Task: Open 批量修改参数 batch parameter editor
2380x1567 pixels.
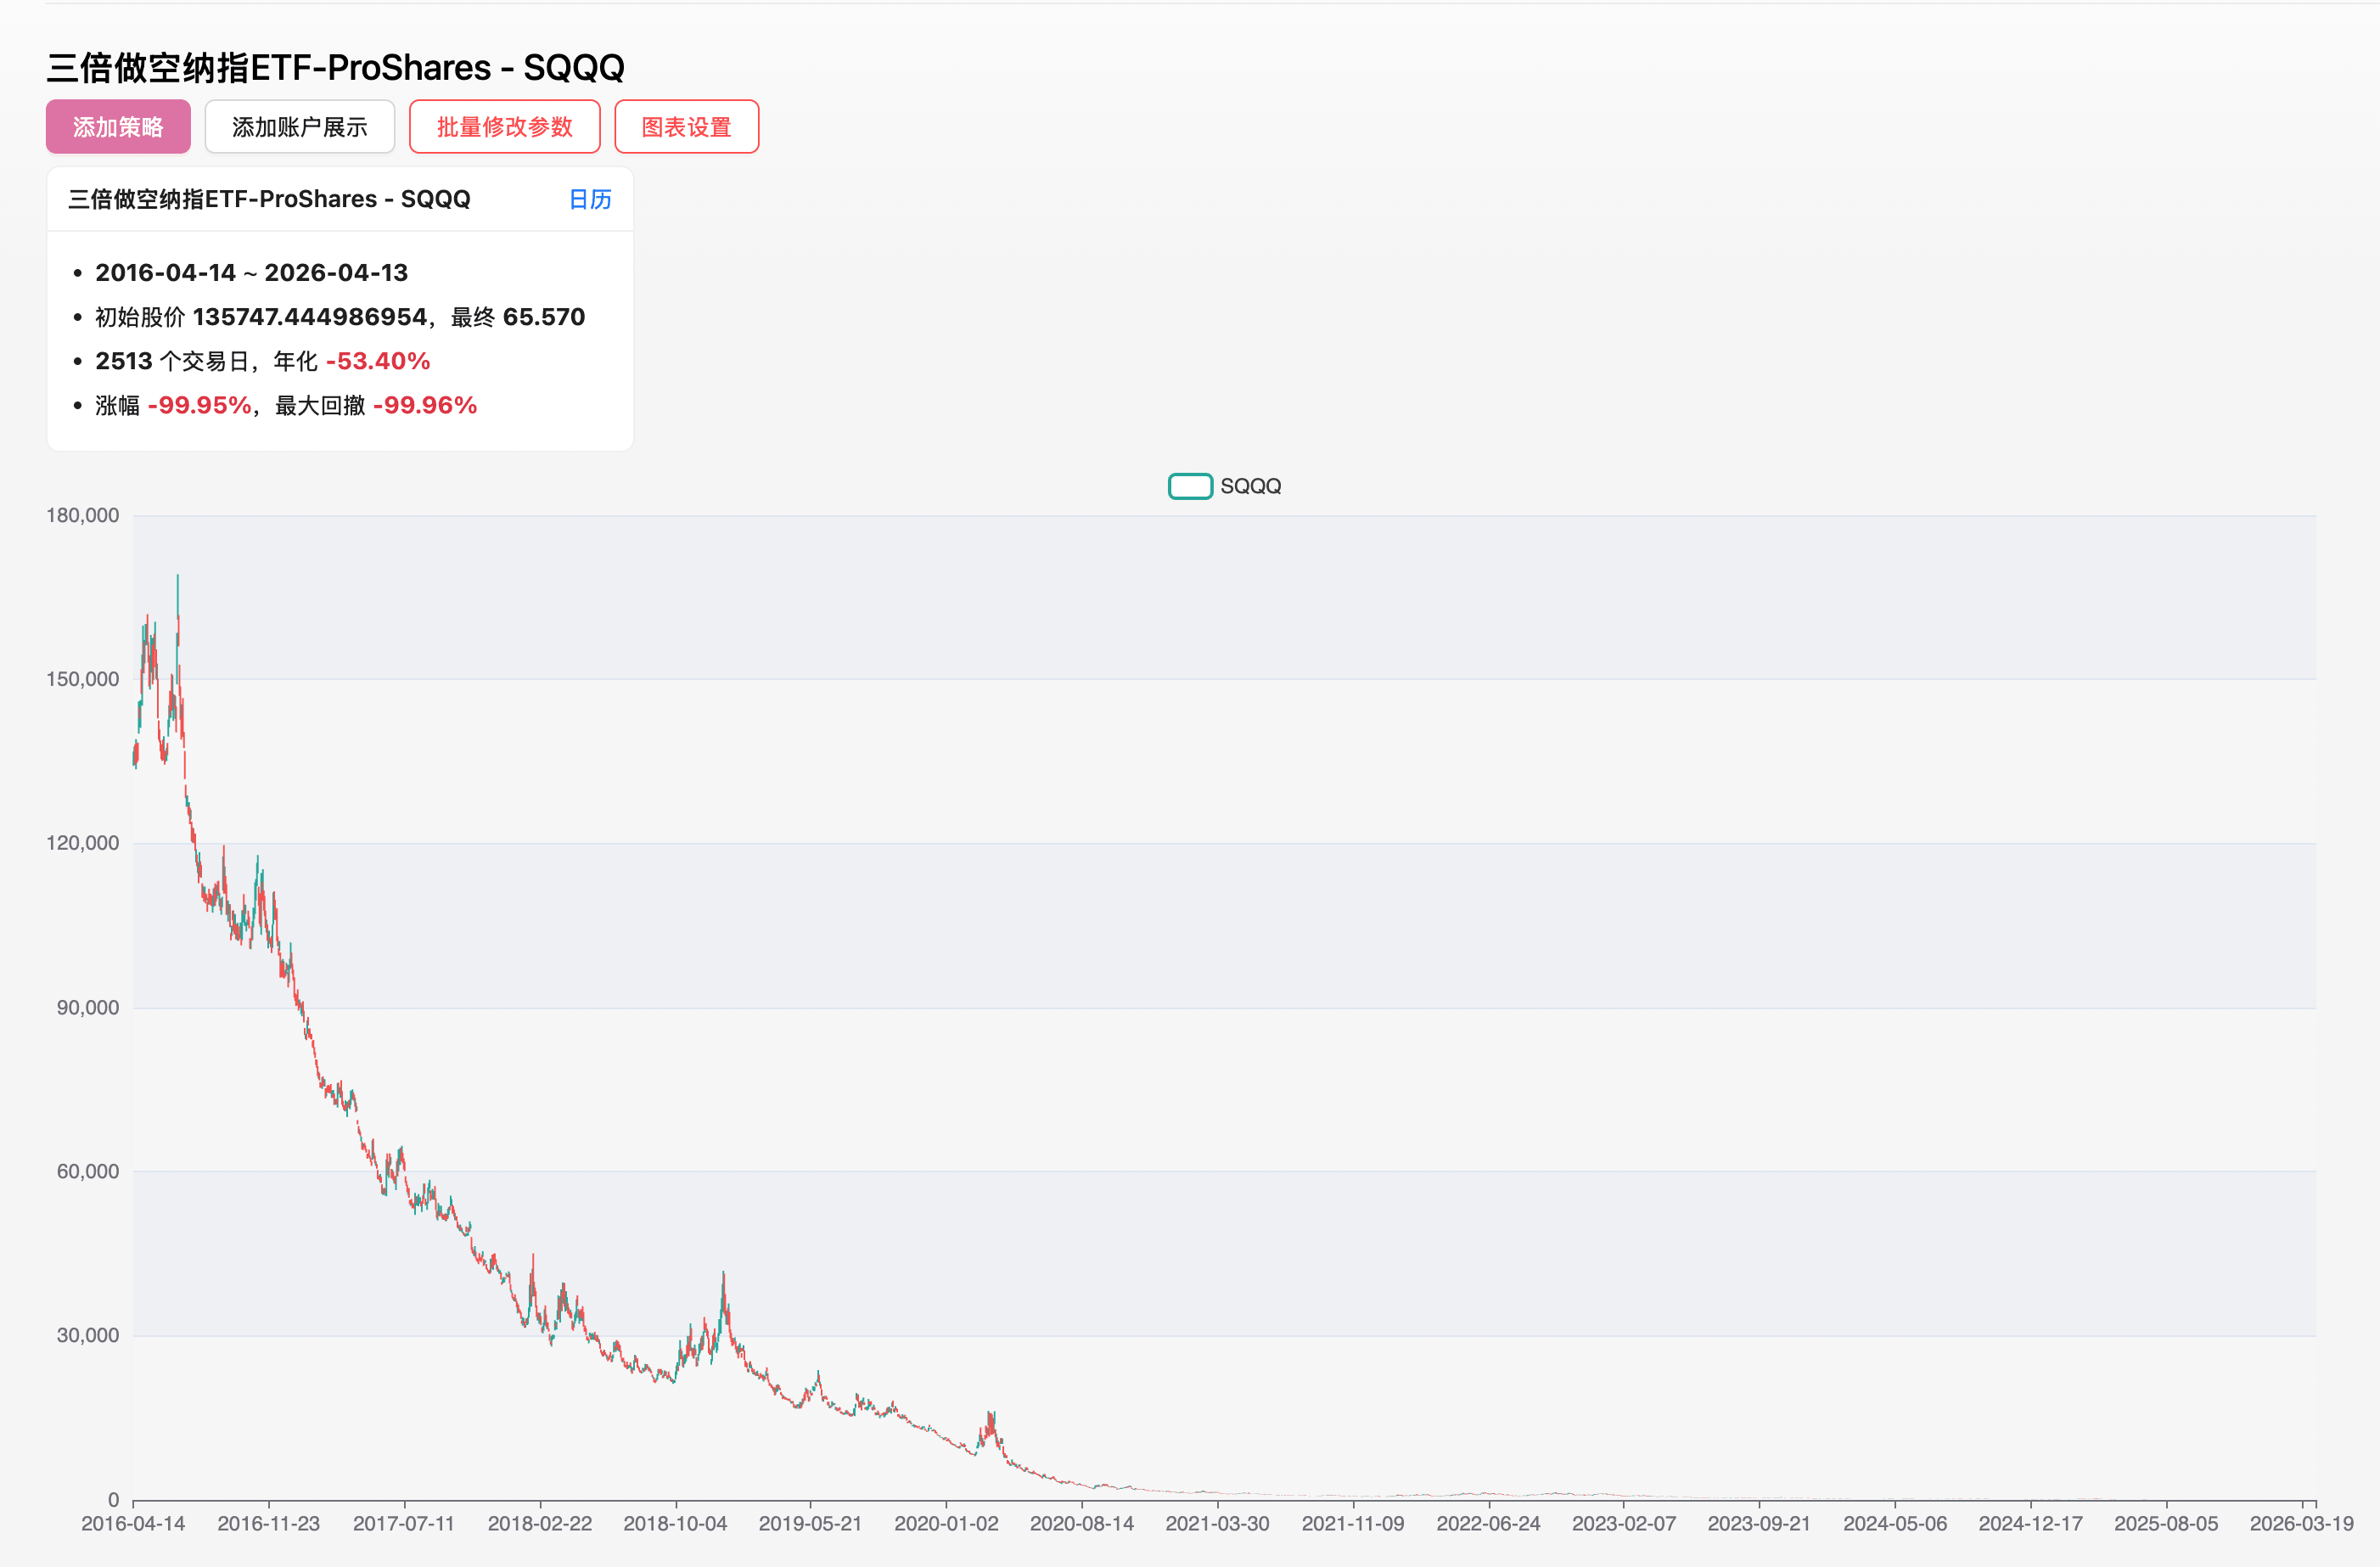Action: [504, 127]
